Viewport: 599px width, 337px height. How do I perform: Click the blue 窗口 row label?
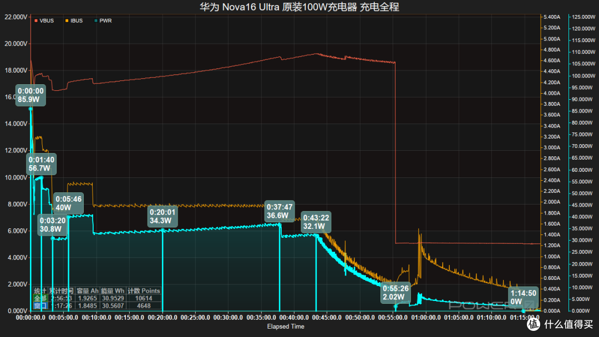pos(40,305)
